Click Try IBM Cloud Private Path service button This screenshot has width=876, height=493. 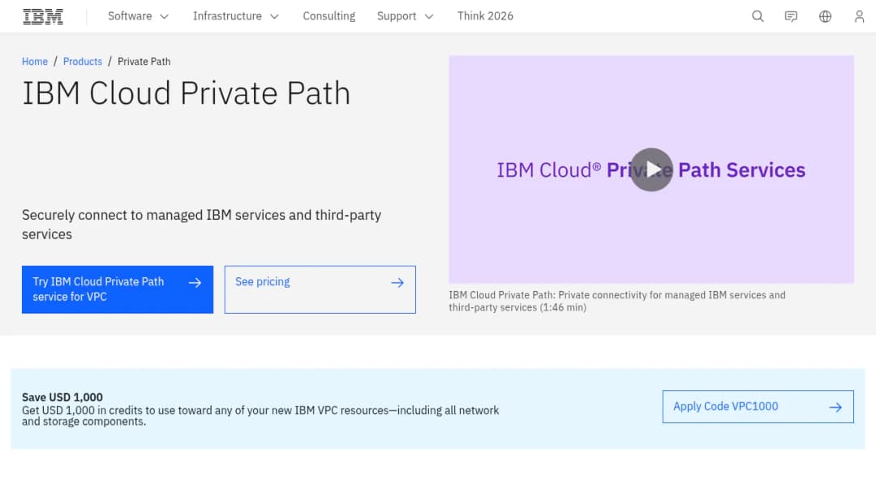point(118,289)
